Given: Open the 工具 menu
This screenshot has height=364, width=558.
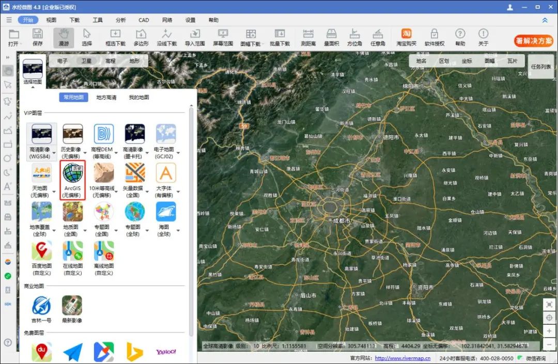Looking at the screenshot, I should click(98, 20).
